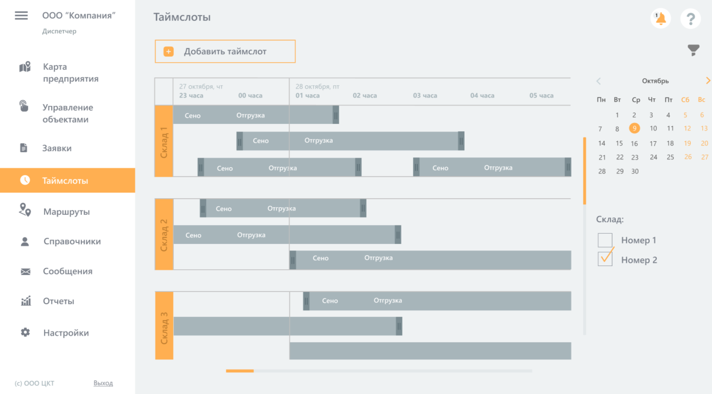This screenshot has width=712, height=394.
Task: Select the Сообщения menu item
Action: (67, 271)
